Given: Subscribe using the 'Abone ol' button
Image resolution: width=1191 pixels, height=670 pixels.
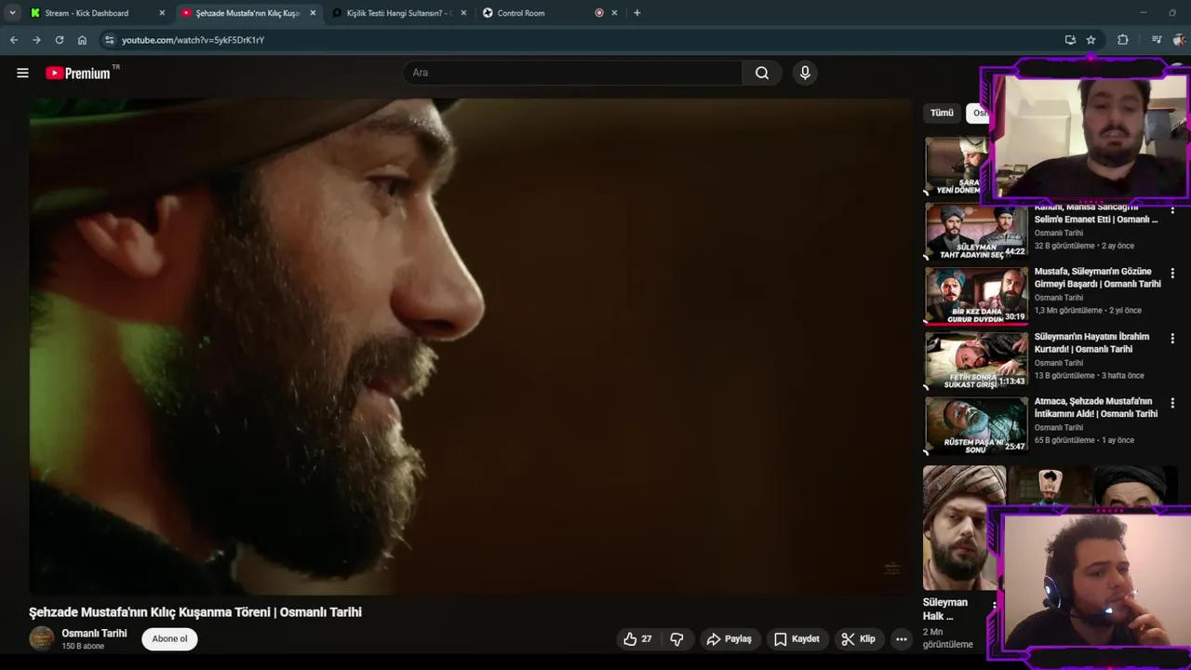Looking at the screenshot, I should pyautogui.click(x=169, y=638).
